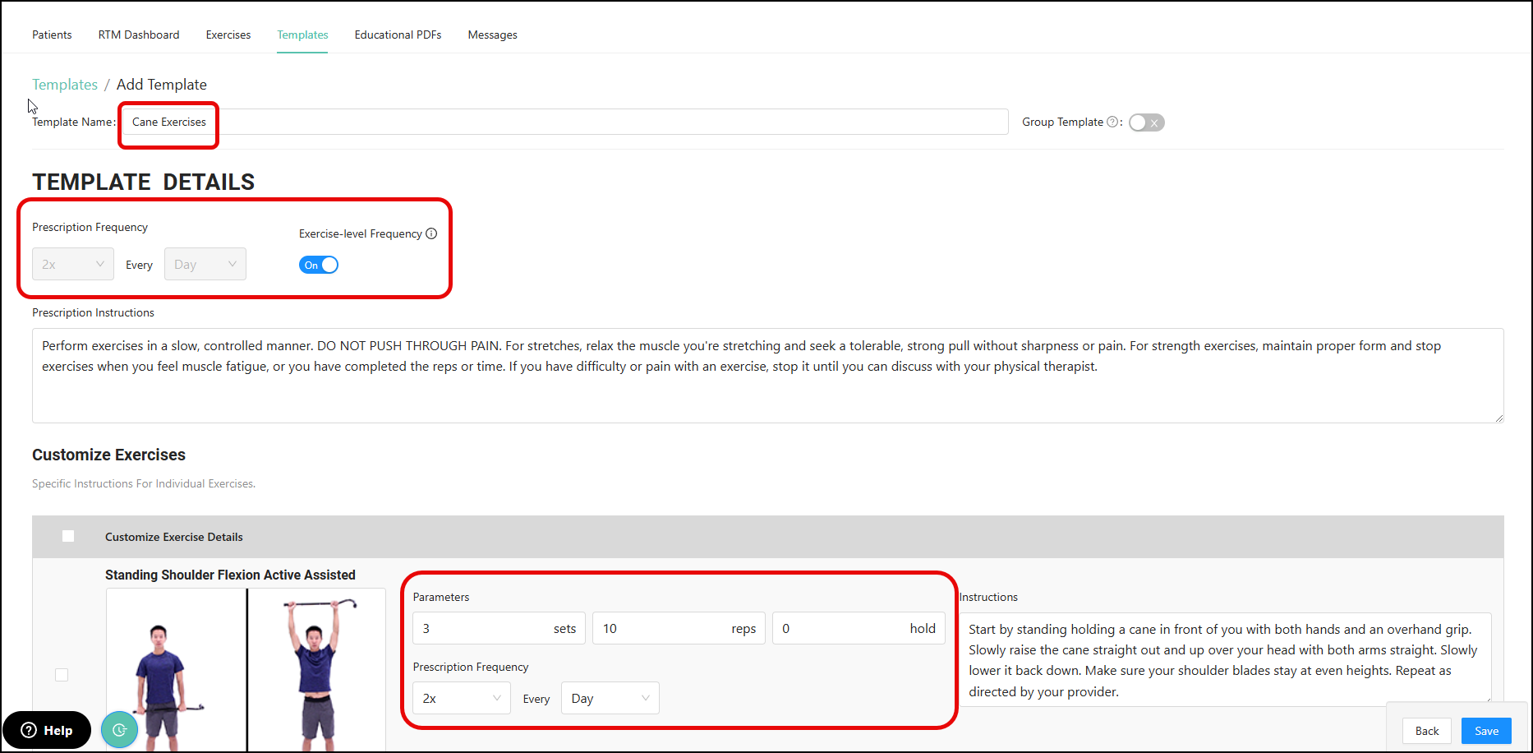This screenshot has width=1533, height=753.
Task: Expand the exercise Day interval dropdown
Action: pos(610,698)
